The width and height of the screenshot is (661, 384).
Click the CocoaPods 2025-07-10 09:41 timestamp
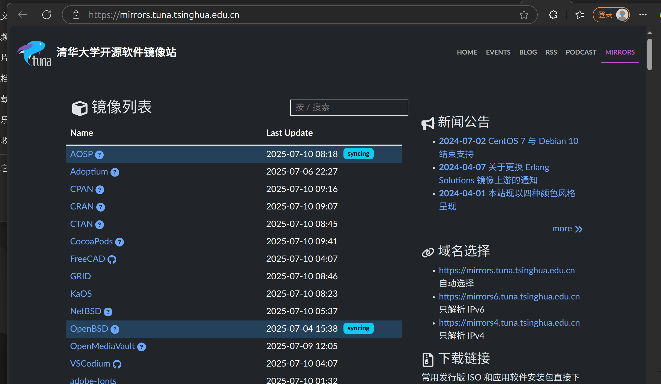(x=302, y=241)
